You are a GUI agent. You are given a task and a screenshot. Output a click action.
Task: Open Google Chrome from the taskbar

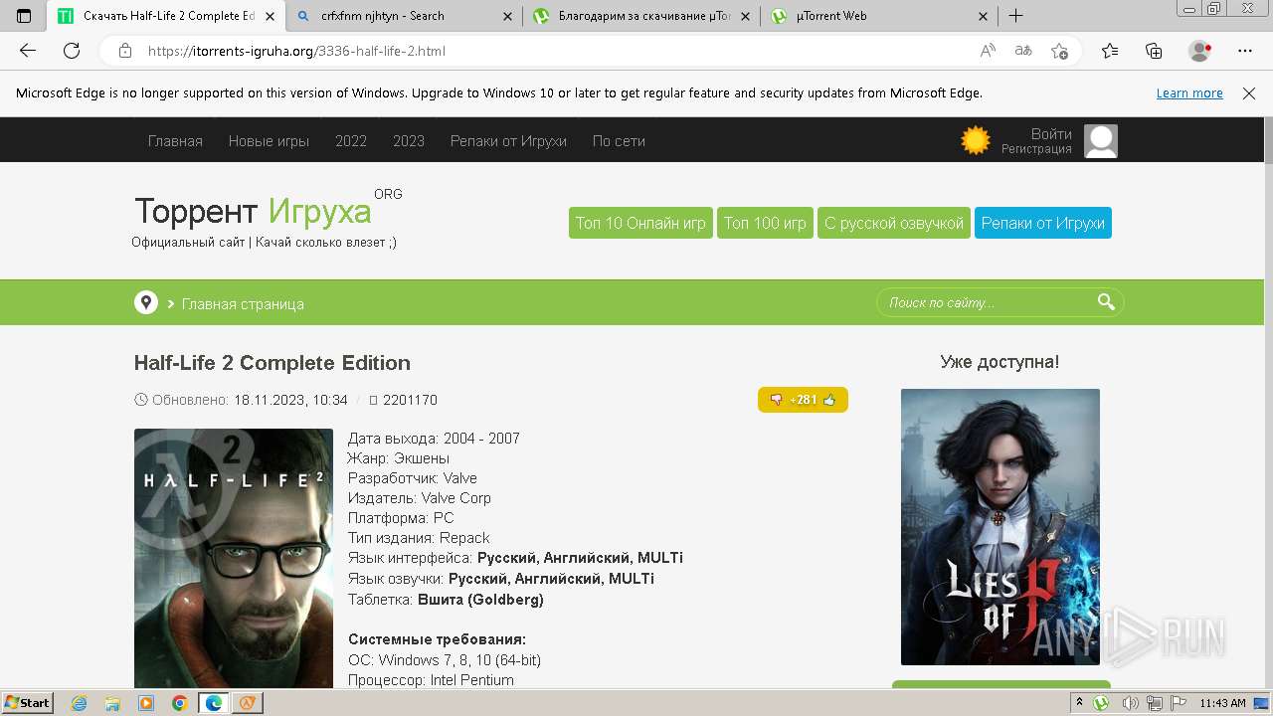[179, 703]
